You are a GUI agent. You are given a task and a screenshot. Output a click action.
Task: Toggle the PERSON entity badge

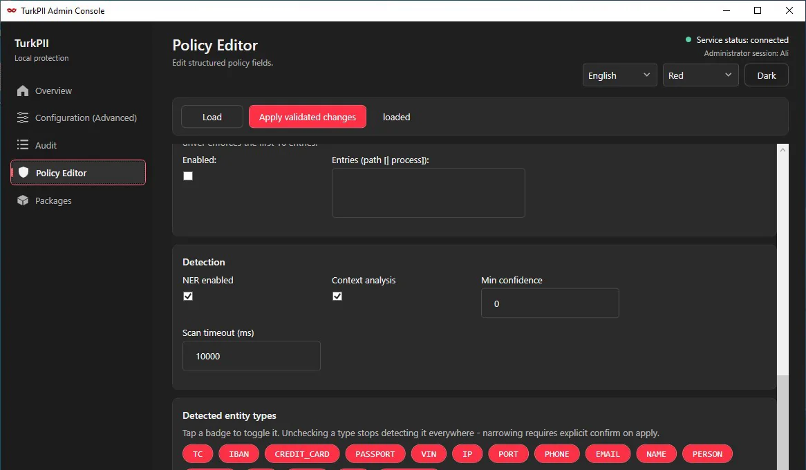[707, 454]
